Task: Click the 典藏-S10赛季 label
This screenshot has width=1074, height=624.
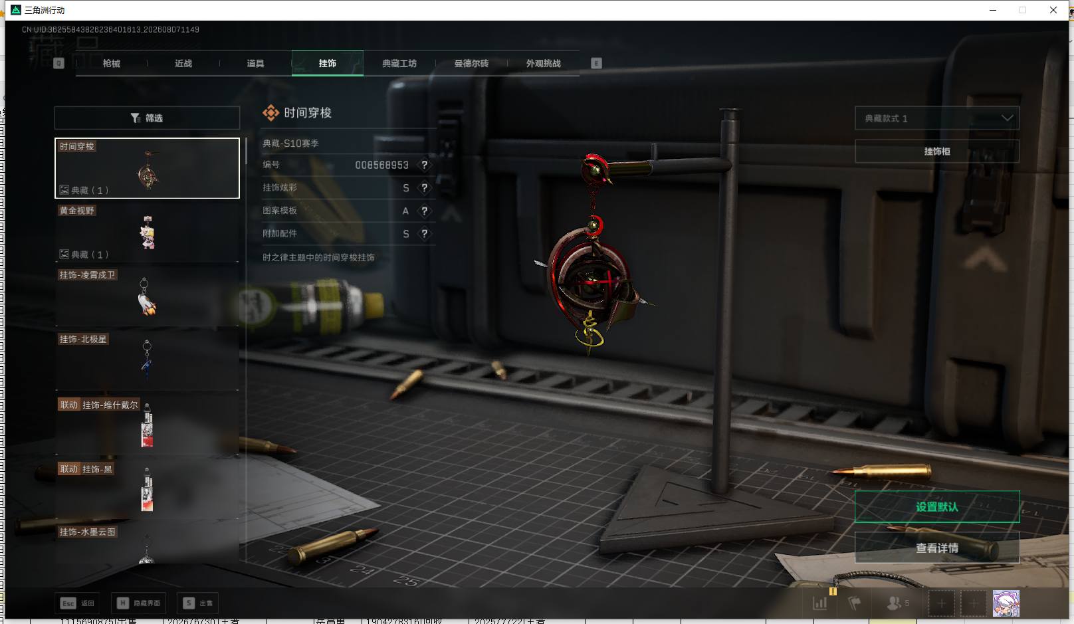Action: 290,143
